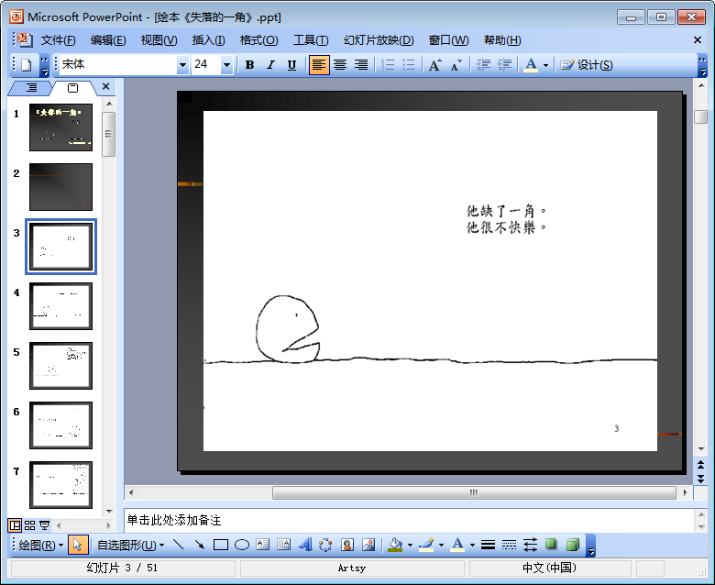
Task: Open the 视图(V) menu
Action: tap(159, 40)
